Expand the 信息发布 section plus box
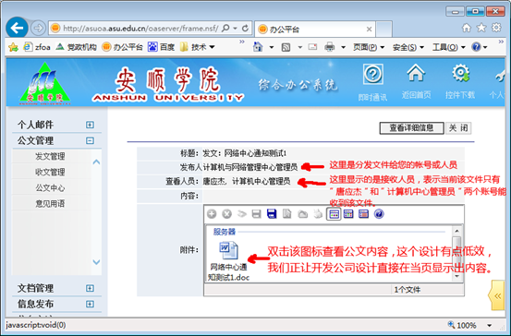Viewport: 511px width, 336px height. [90, 304]
